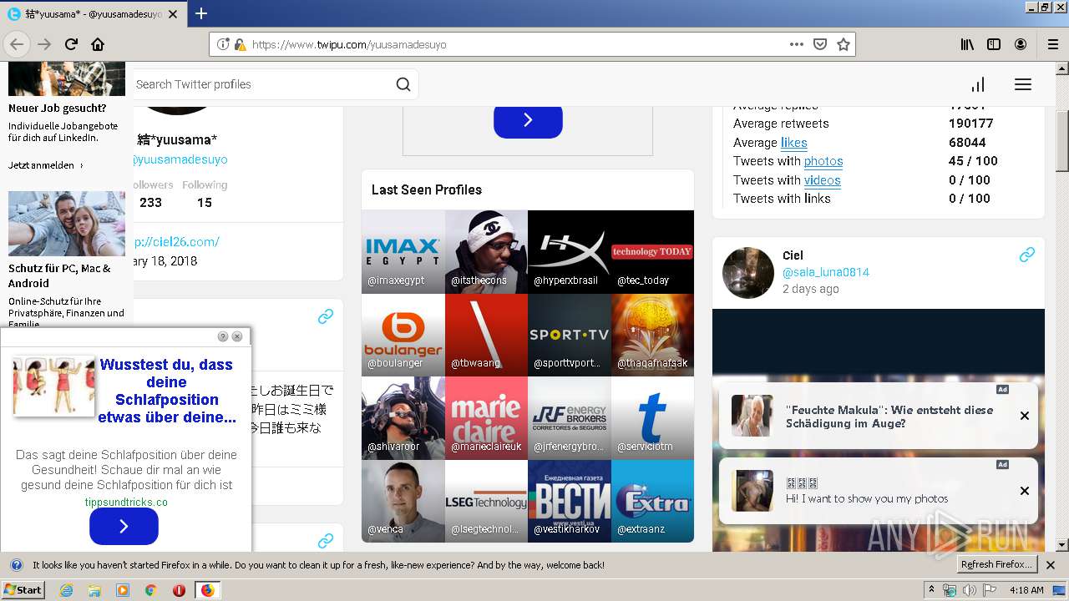The image size is (1069, 601).
Task: Click the vertical page scrollbar thumb
Action: click(x=1061, y=140)
